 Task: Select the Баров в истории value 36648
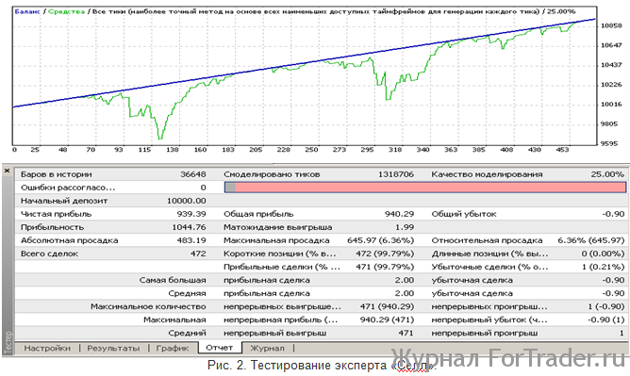[192, 174]
